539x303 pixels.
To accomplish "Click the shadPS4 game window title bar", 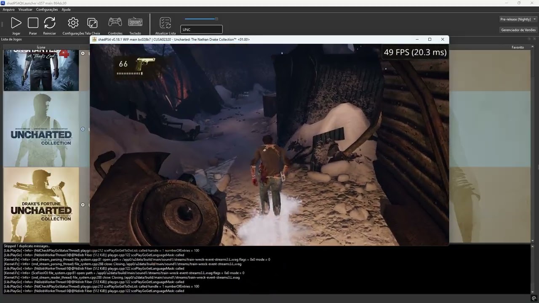I will coord(269,40).
